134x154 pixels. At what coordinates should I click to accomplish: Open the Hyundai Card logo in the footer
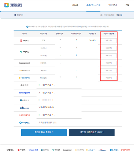(x=68, y=150)
